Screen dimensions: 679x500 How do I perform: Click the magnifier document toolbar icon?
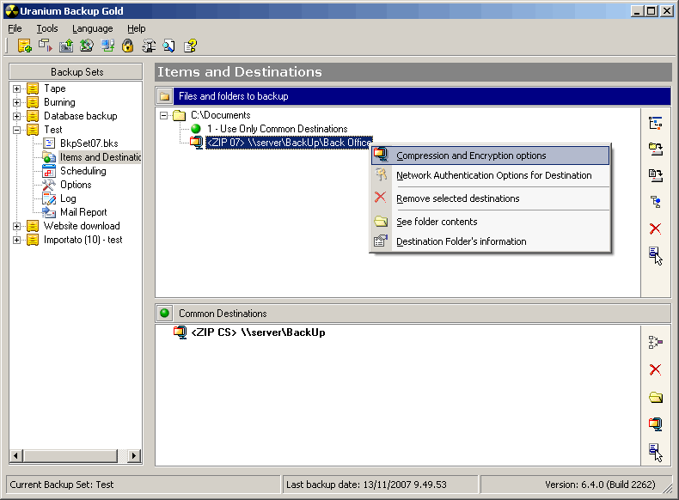pos(169,46)
